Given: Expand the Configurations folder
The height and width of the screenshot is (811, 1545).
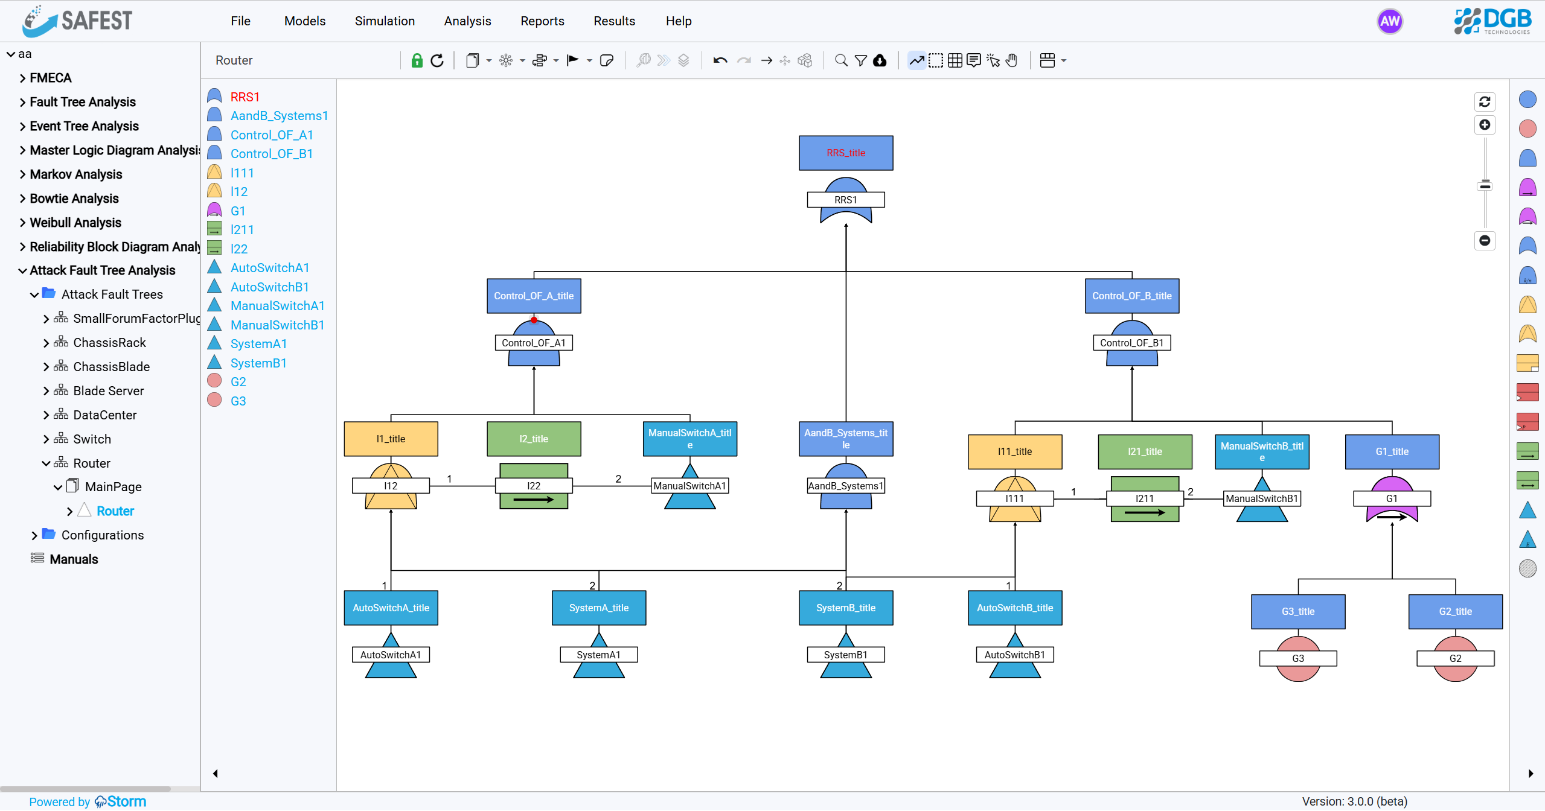Looking at the screenshot, I should pos(34,535).
